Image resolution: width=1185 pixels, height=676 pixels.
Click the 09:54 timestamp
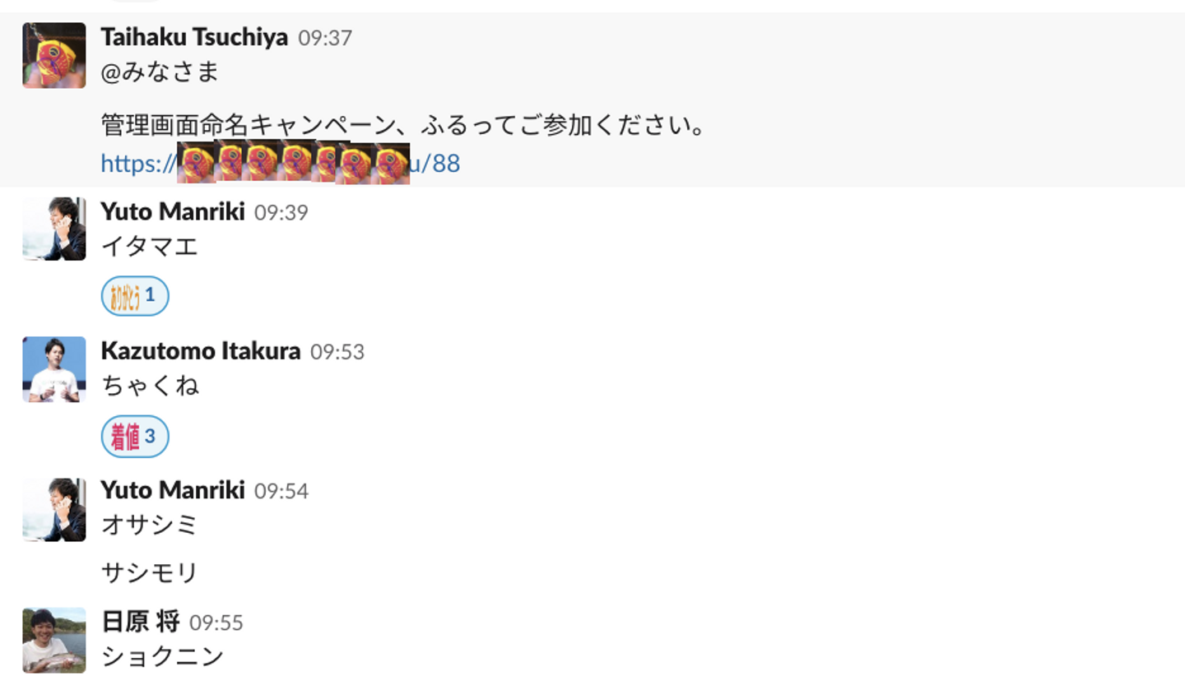pos(281,491)
